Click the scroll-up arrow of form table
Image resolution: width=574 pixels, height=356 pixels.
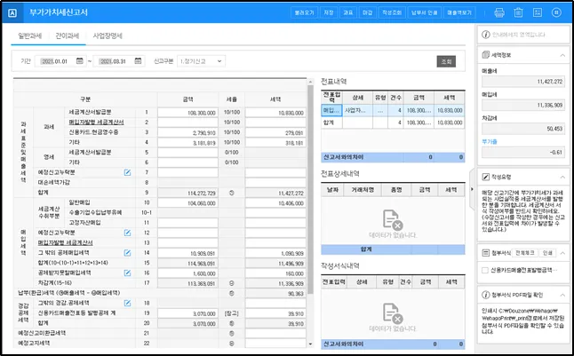tap(311, 82)
